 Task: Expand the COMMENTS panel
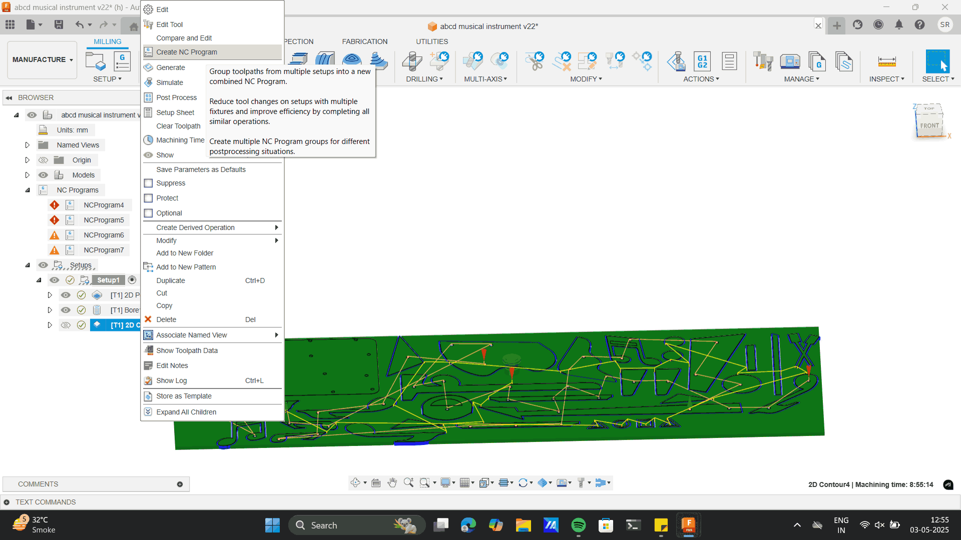pyautogui.click(x=180, y=484)
